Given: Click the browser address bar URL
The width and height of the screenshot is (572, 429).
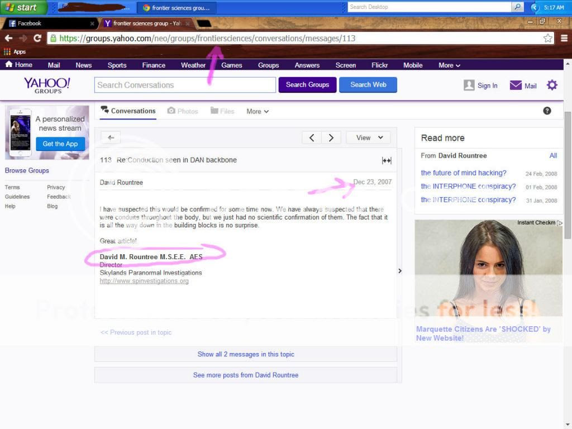Looking at the screenshot, I should [x=207, y=39].
